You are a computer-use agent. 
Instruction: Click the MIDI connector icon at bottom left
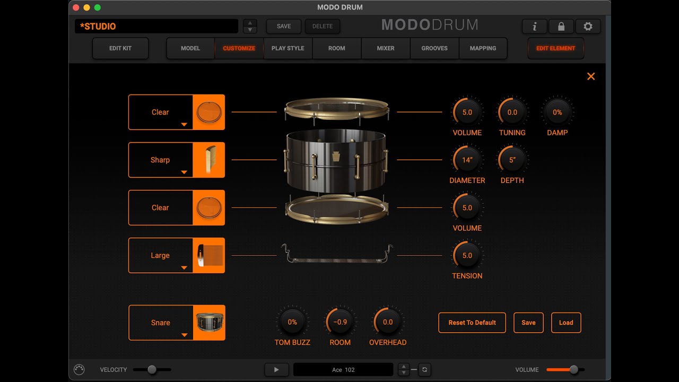pyautogui.click(x=79, y=370)
